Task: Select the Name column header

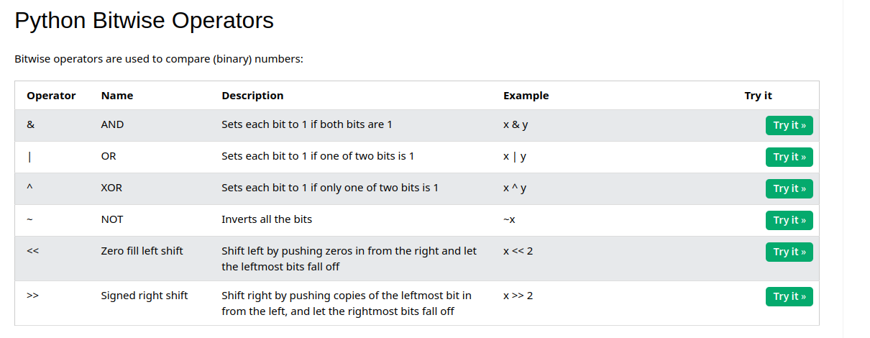Action: point(117,96)
